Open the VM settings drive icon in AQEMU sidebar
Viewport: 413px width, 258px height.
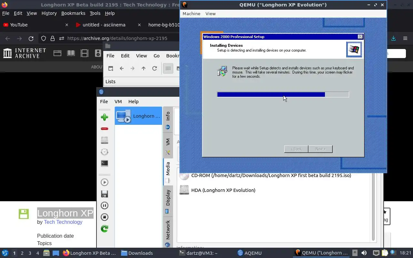click(104, 140)
